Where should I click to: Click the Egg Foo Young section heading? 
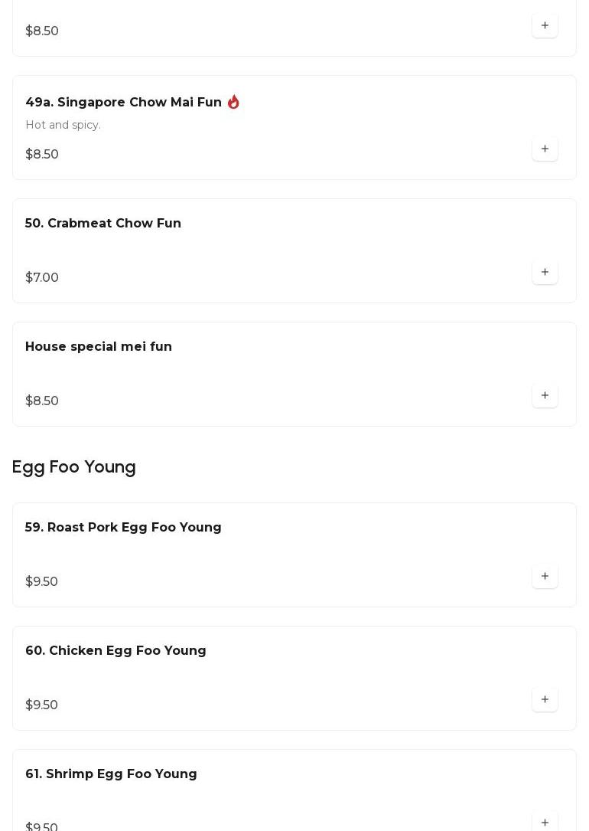point(74,467)
